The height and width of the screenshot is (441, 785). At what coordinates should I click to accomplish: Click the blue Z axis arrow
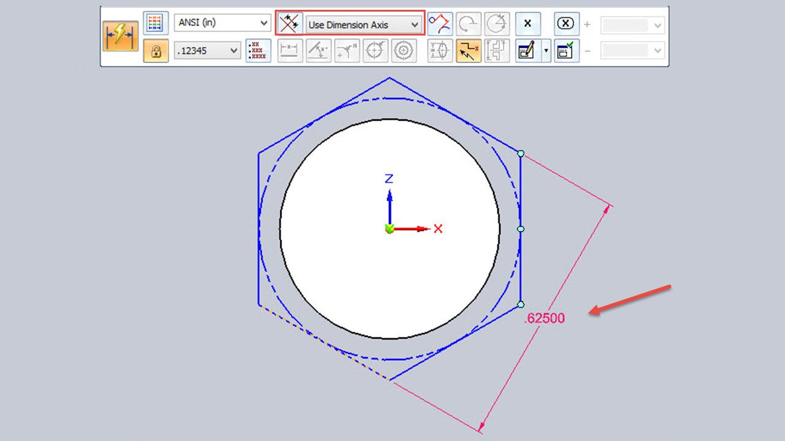pos(389,206)
